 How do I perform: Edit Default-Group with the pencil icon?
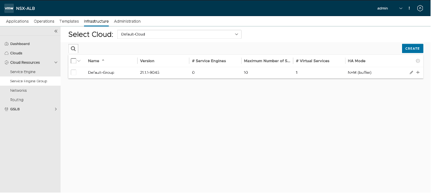coord(412,72)
